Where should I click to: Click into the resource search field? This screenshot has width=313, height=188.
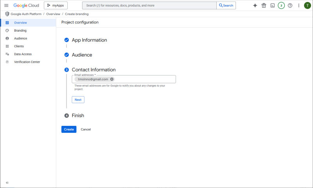pyautogui.click(x=149, y=5)
